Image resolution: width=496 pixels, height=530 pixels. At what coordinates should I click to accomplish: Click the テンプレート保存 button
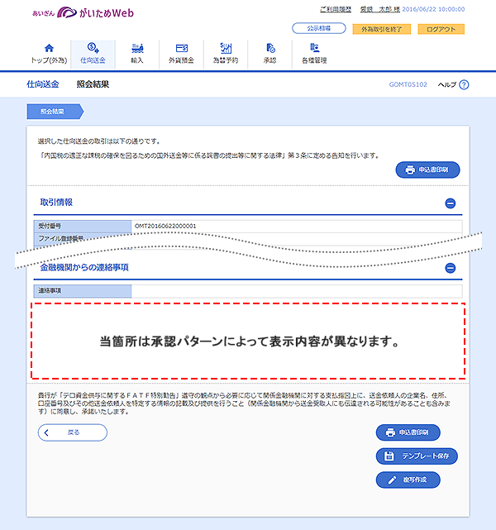(417, 456)
